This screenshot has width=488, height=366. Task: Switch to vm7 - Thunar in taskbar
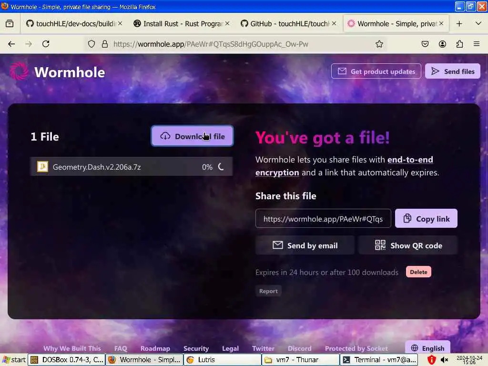click(x=300, y=360)
